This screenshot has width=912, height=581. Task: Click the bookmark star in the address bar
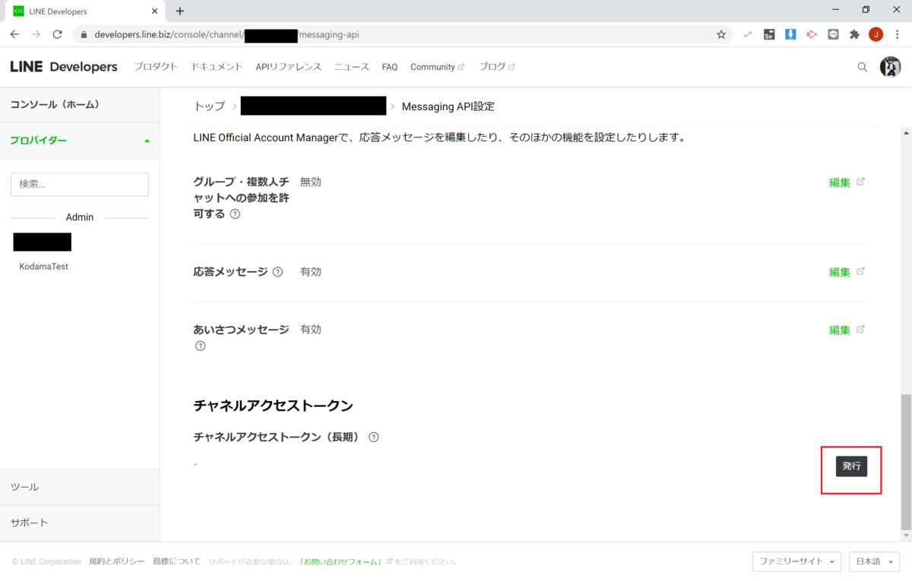click(720, 34)
